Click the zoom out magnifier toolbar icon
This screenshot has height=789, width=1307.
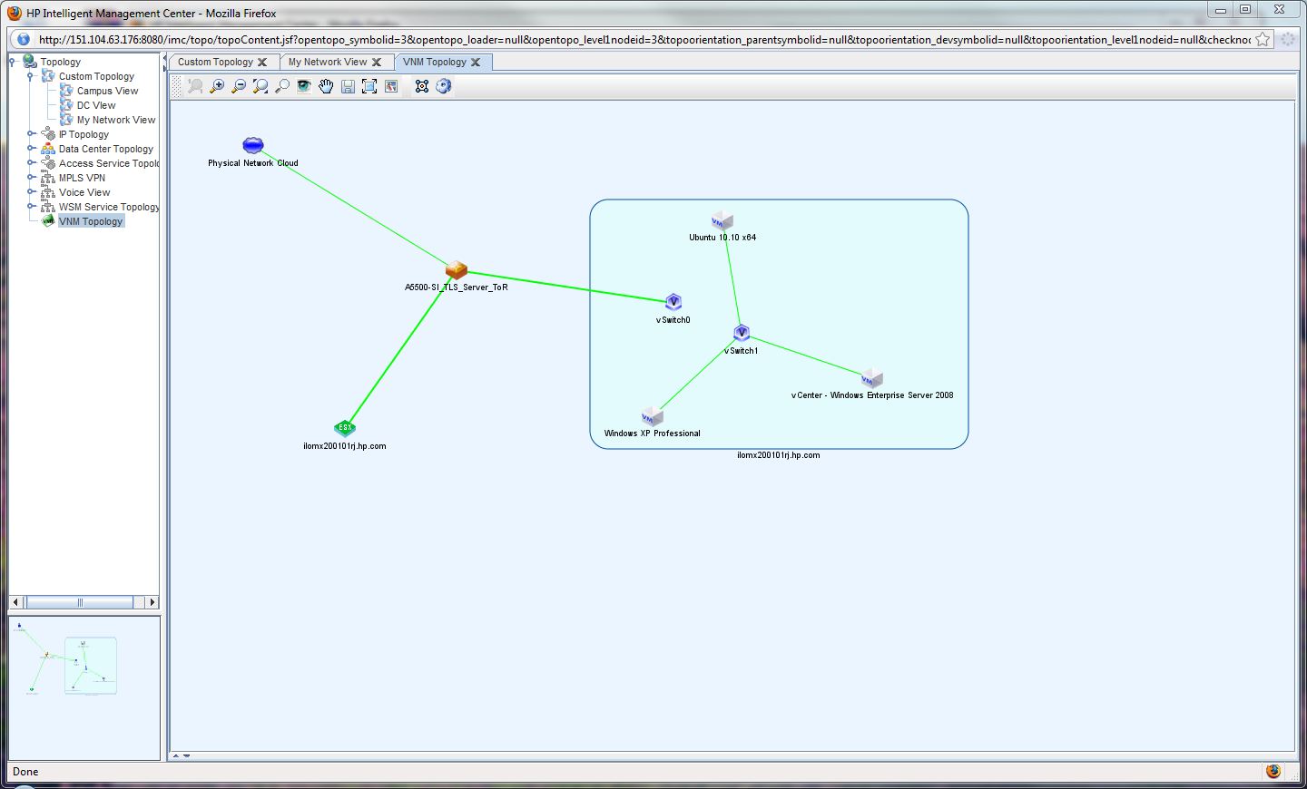[x=239, y=86]
